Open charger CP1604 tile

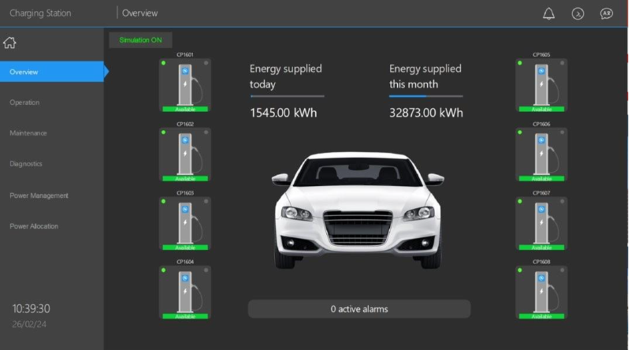pyautogui.click(x=185, y=292)
